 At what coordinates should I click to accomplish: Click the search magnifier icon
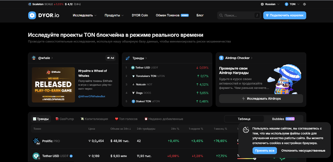(221, 15)
